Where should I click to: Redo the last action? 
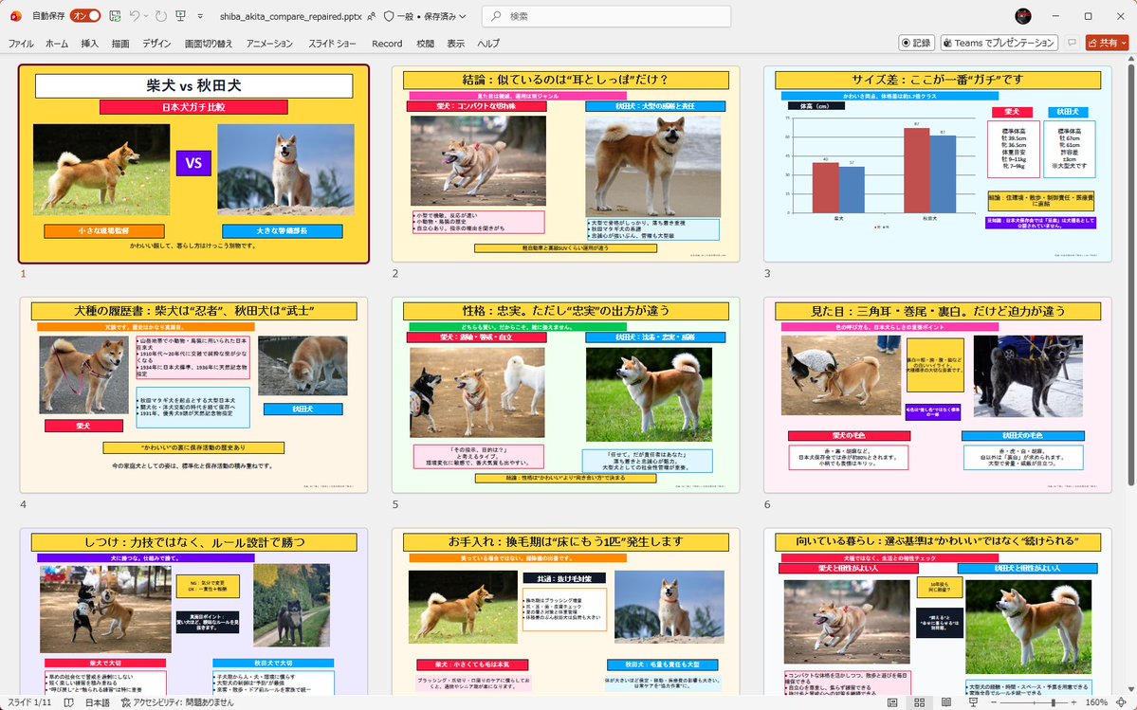(161, 15)
